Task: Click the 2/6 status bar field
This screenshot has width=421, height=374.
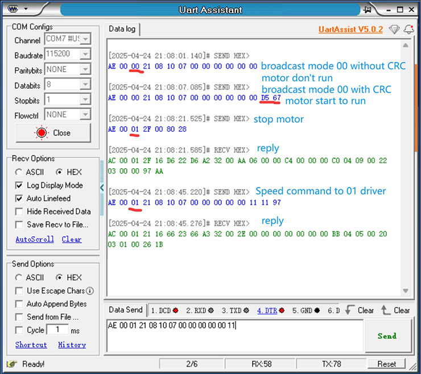Action: click(192, 364)
